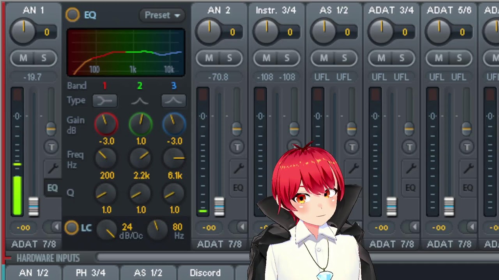Mute the Instr. 3/4 channel
The height and width of the screenshot is (280, 499).
click(266, 58)
